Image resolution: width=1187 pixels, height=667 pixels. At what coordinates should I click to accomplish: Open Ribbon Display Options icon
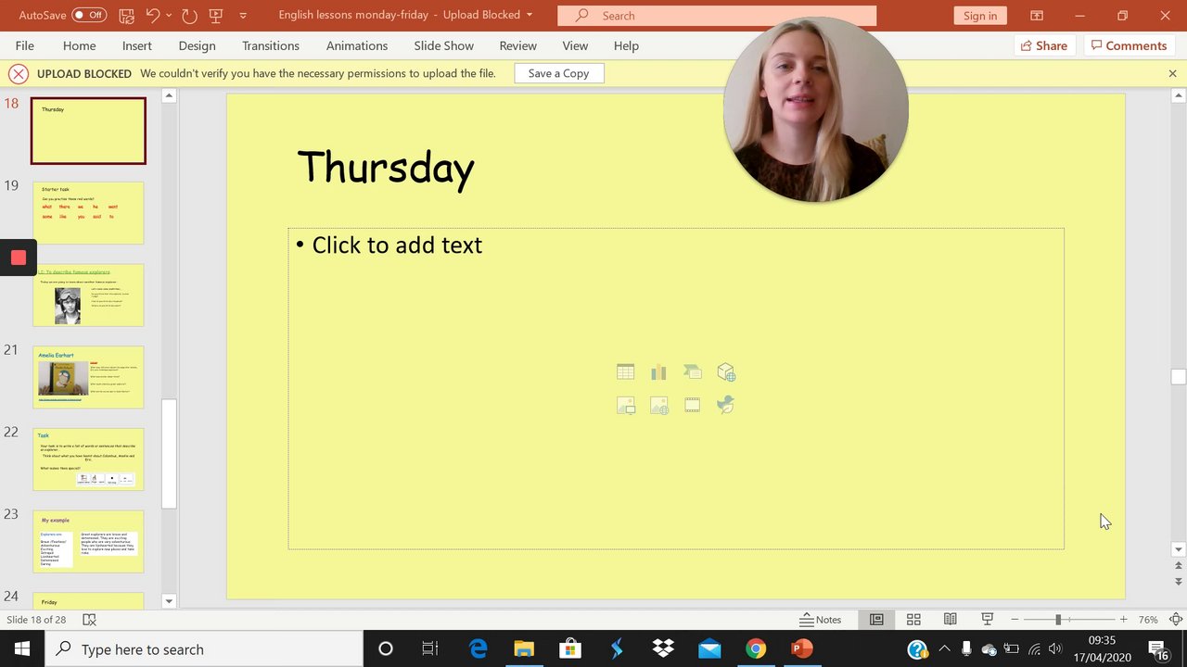coord(1037,16)
